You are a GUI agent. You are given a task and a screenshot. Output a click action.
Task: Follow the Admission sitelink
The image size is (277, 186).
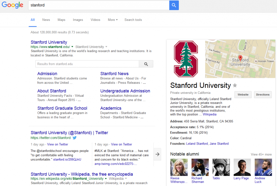(47, 73)
